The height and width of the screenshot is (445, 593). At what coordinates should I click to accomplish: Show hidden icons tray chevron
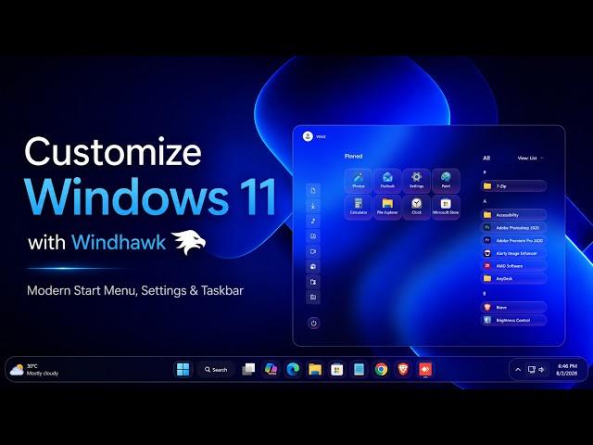pos(518,370)
